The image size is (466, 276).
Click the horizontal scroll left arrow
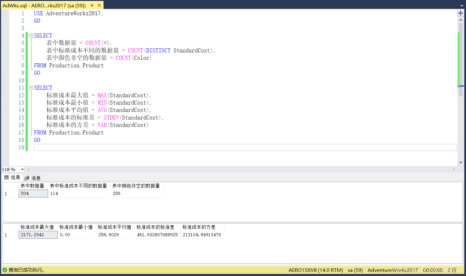(28, 169)
